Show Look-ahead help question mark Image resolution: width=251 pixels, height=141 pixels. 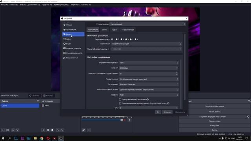[x=147, y=99]
